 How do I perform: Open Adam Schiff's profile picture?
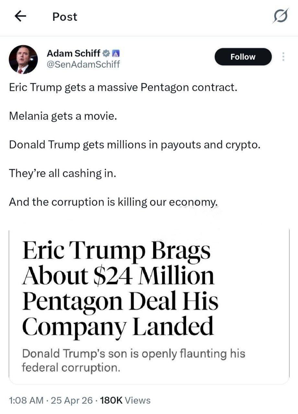tap(23, 59)
